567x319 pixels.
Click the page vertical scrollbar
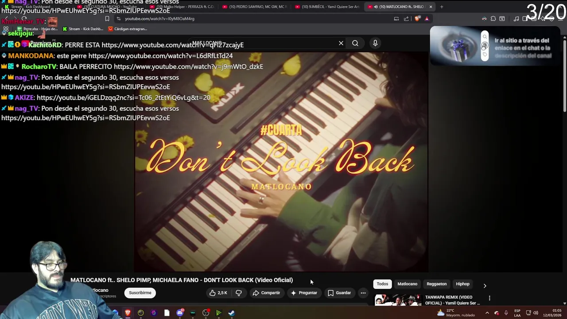564,75
